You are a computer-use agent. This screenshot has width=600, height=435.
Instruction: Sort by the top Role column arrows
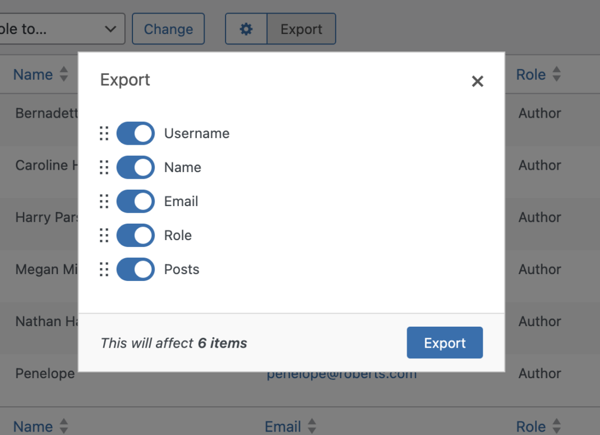(557, 74)
